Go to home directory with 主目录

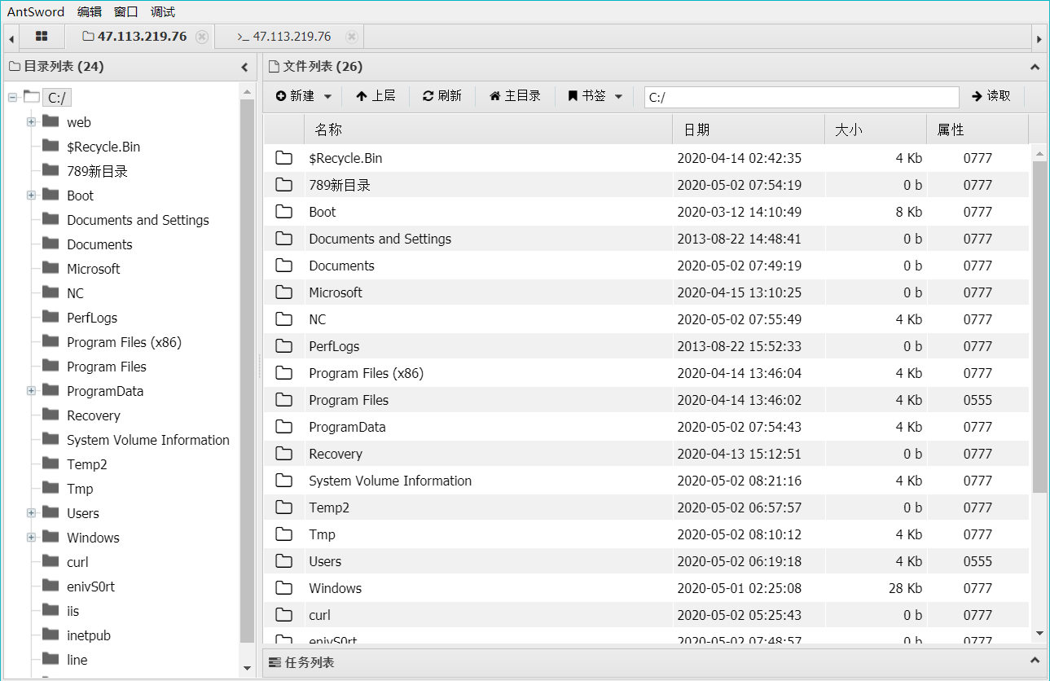515,96
